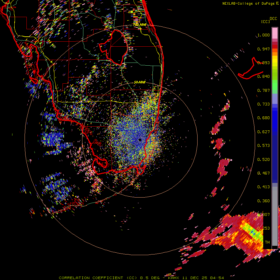280x280 pixels.
Task: Select the 0.573 legend value
Action: [x=264, y=146]
